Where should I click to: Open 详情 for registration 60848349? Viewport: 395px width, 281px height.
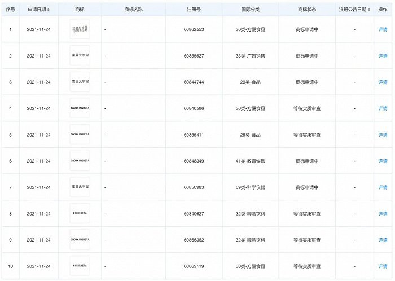click(383, 161)
